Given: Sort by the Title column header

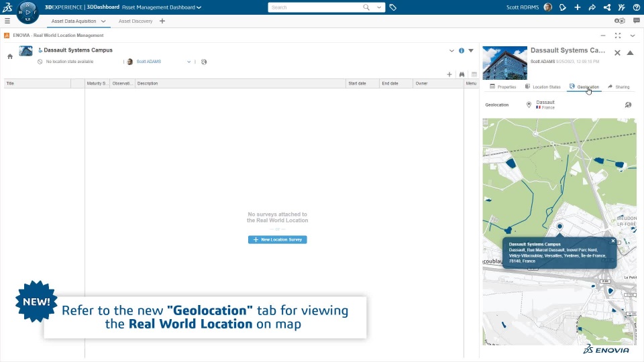Looking at the screenshot, I should (38, 83).
